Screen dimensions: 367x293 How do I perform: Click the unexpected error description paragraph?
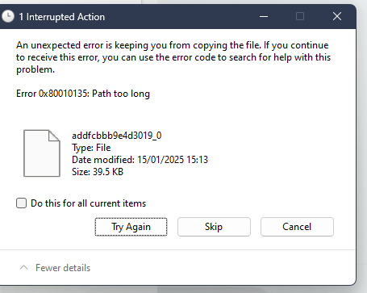[x=173, y=57]
